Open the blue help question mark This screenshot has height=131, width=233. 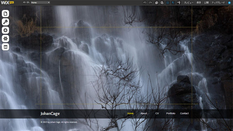pos(229,3)
